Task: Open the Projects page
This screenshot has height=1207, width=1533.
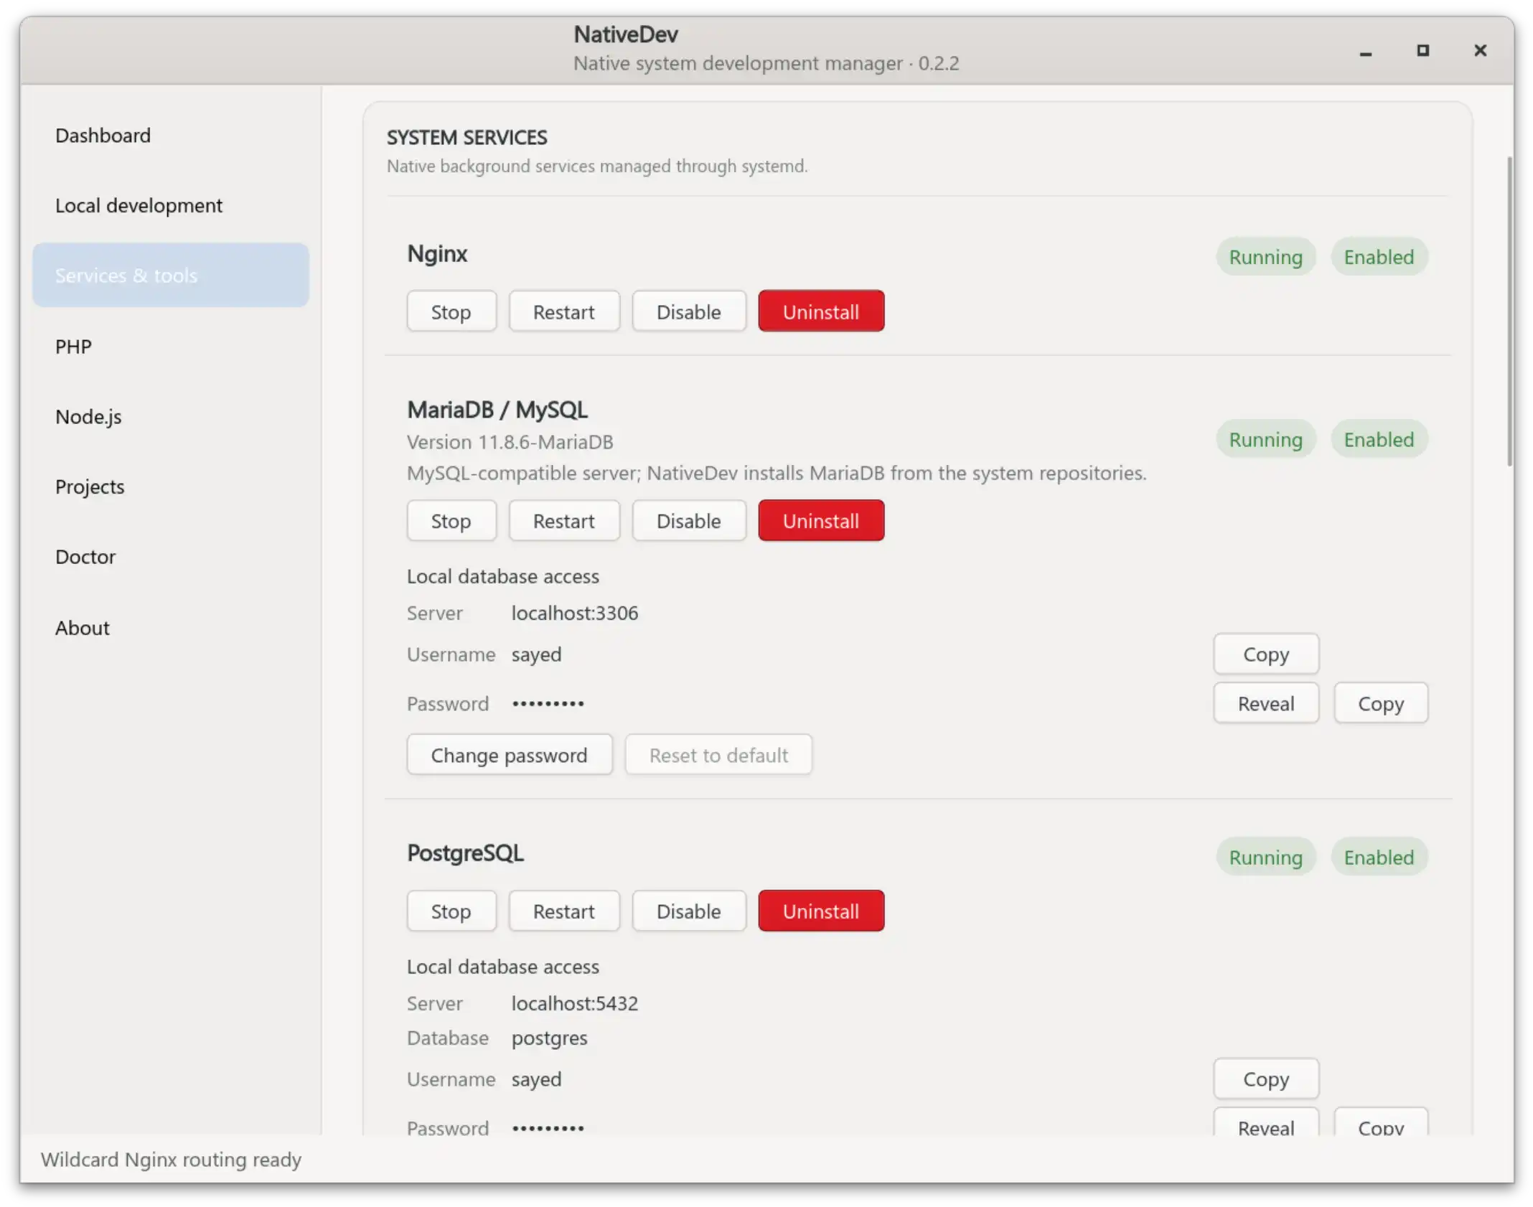Action: pyautogui.click(x=171, y=487)
